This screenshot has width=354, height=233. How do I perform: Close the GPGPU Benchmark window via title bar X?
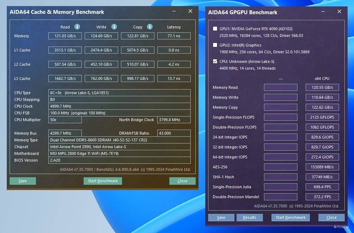(340, 12)
